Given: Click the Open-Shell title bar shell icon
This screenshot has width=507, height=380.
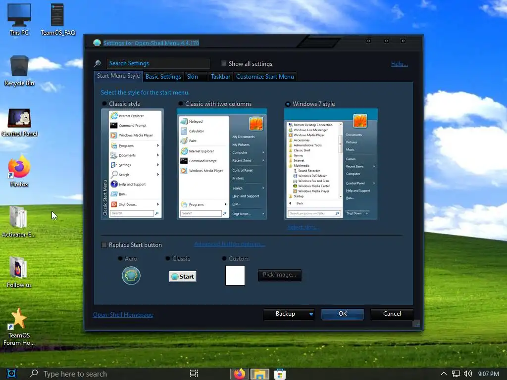Looking at the screenshot, I should pos(97,43).
